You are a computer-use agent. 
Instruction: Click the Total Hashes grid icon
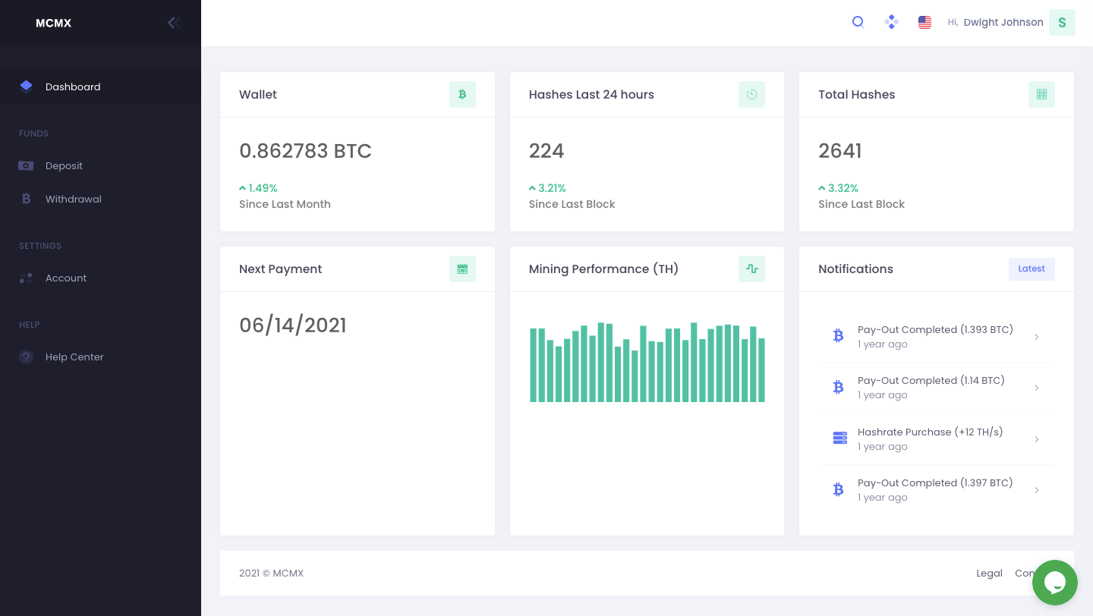coord(1041,95)
